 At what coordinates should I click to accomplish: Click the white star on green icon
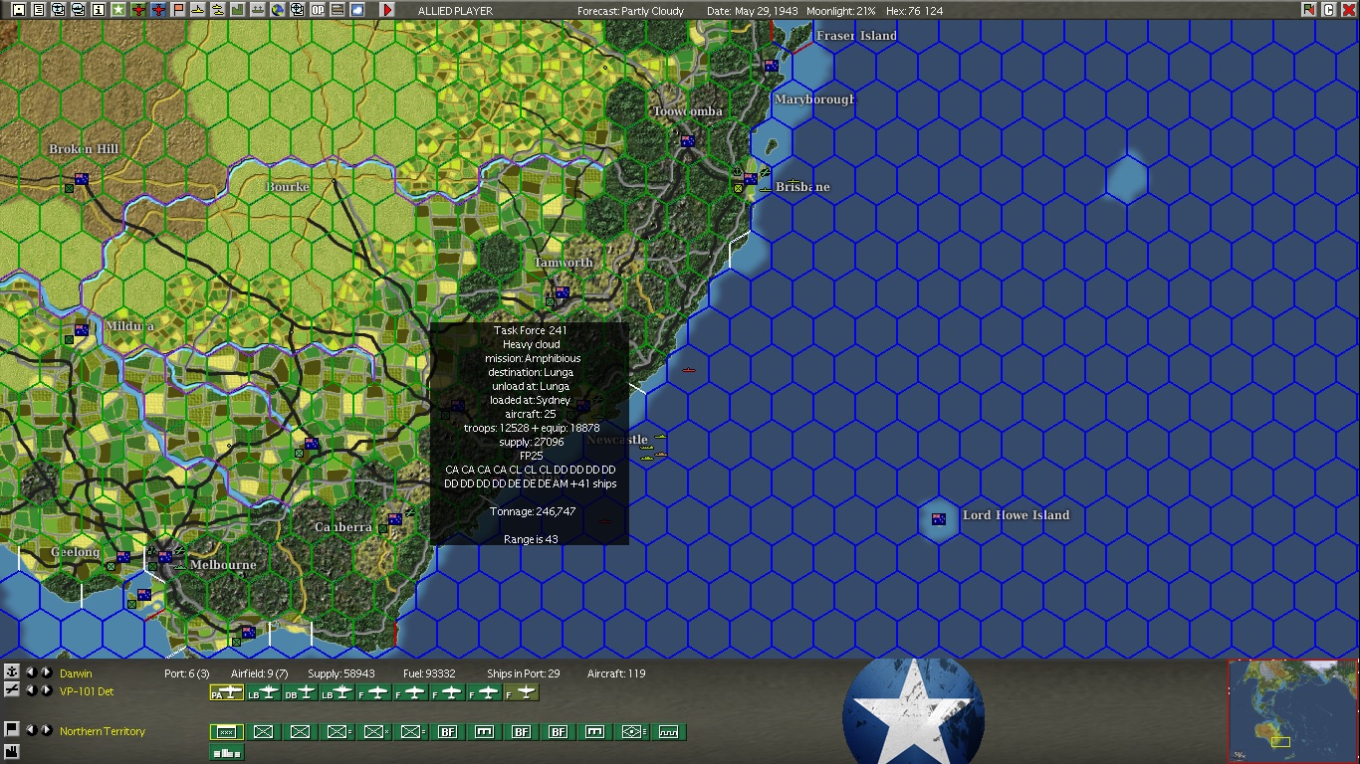click(118, 10)
